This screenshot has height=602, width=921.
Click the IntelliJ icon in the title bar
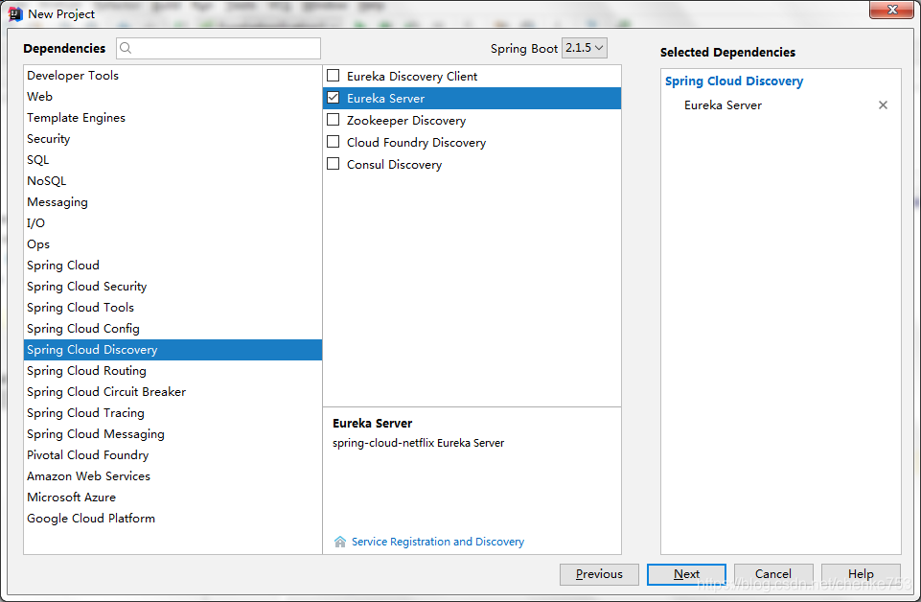pyautogui.click(x=15, y=14)
